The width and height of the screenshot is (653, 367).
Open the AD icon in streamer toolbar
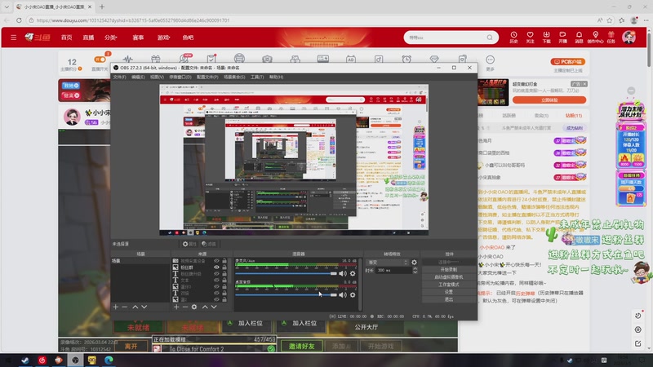click(351, 59)
